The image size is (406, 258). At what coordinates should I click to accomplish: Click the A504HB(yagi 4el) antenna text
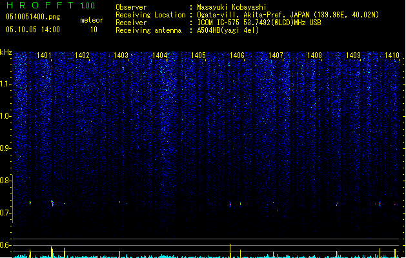pos(228,30)
